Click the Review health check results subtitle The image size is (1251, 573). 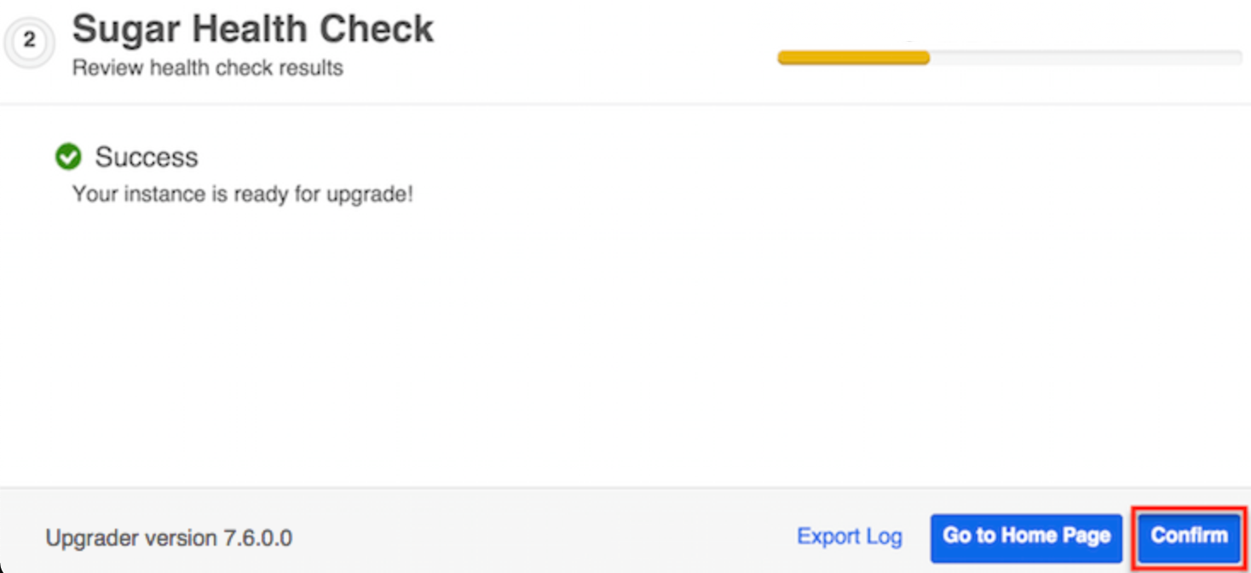coord(208,68)
